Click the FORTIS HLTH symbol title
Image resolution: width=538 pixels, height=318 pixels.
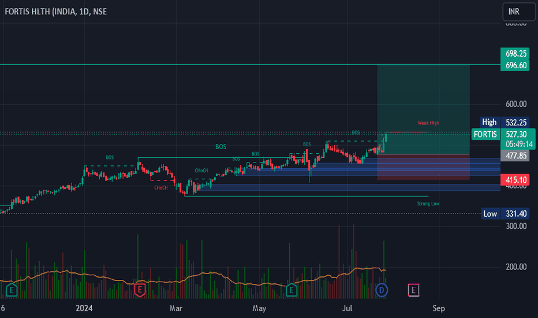point(56,12)
